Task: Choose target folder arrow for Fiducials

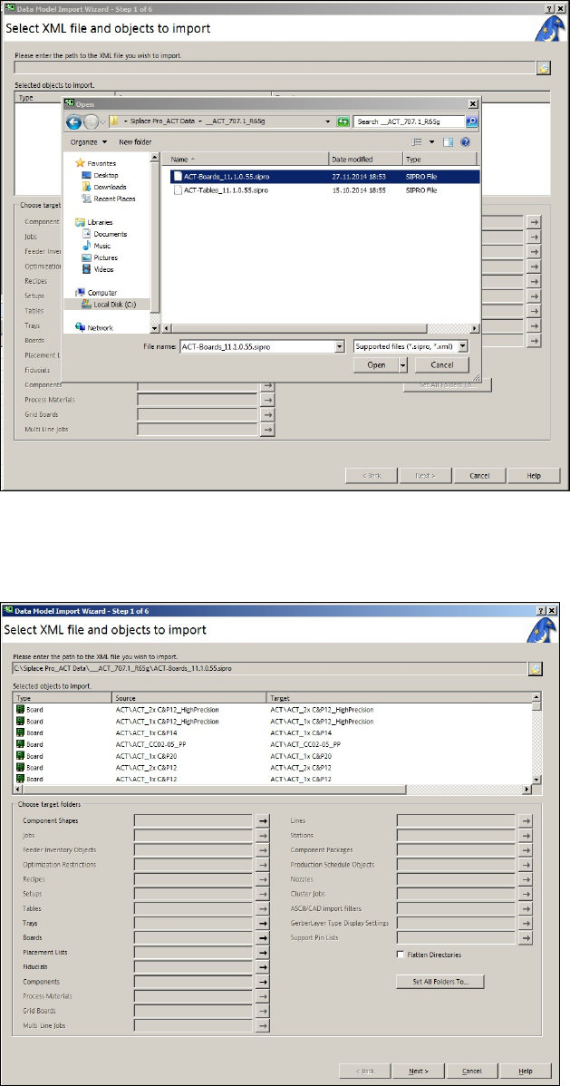Action: [263, 967]
